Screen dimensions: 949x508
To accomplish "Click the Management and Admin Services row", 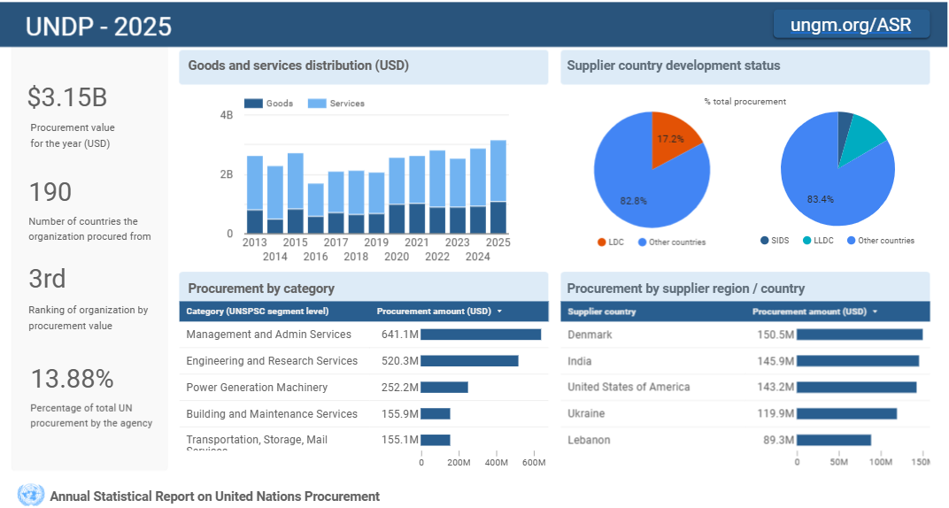I will (364, 335).
